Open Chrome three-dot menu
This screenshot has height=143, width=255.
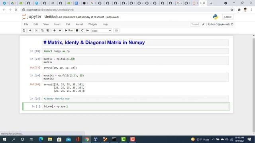coord(251,10)
